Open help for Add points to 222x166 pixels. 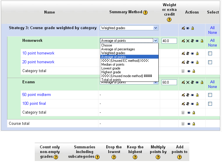point(179,157)
